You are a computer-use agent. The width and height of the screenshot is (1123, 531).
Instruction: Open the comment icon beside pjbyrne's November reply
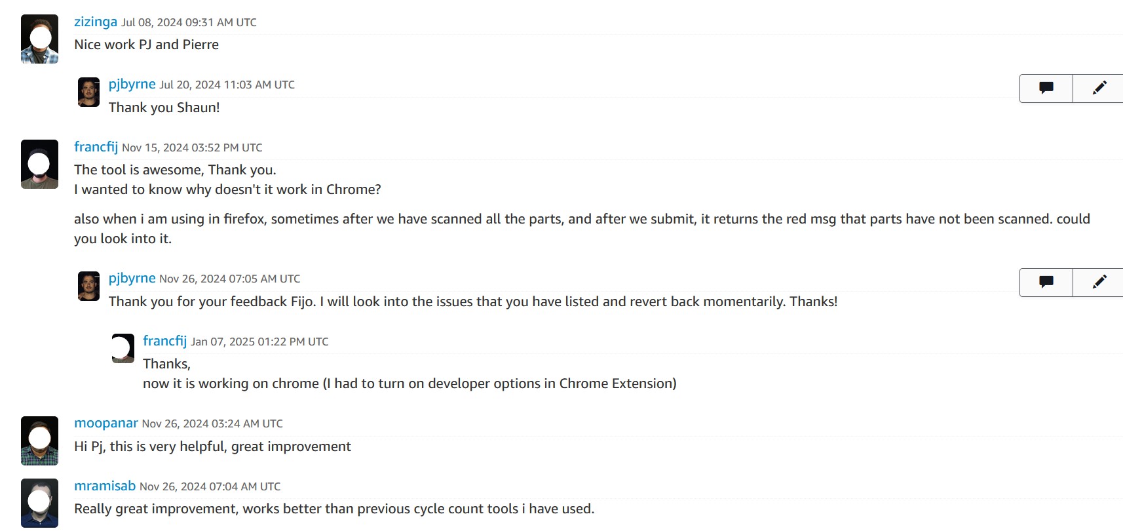tap(1045, 282)
